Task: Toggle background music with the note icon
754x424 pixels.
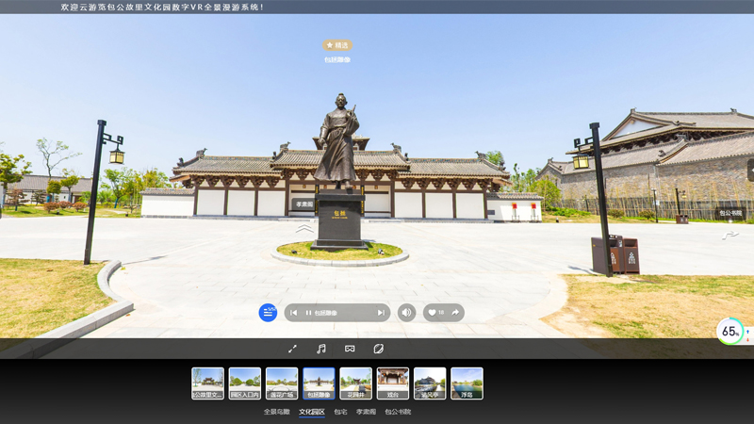Action: [320, 349]
